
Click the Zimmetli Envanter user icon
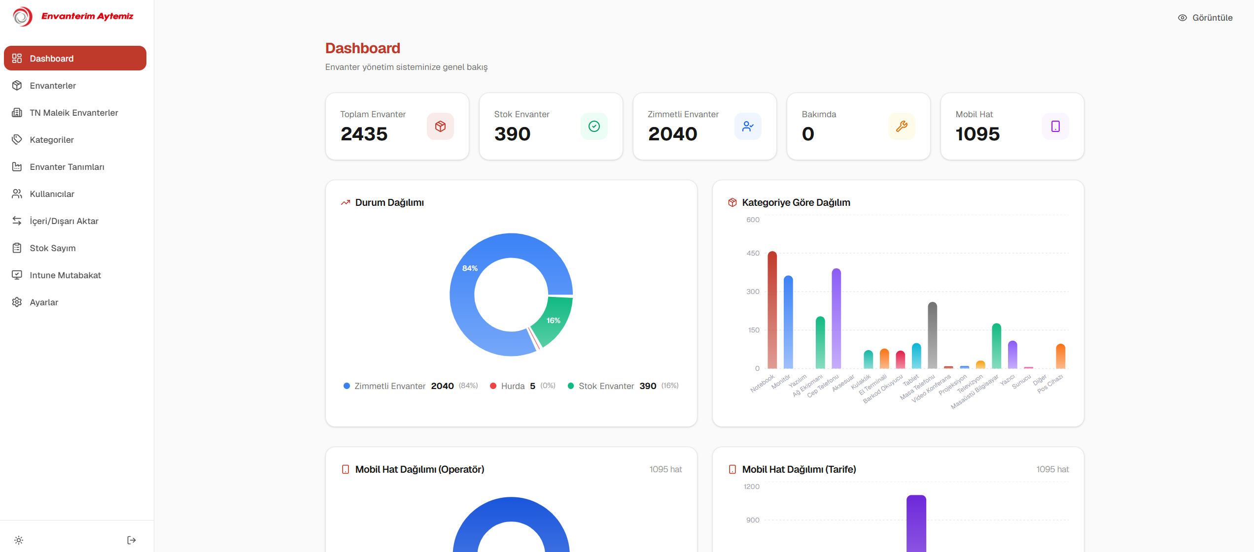[748, 127]
